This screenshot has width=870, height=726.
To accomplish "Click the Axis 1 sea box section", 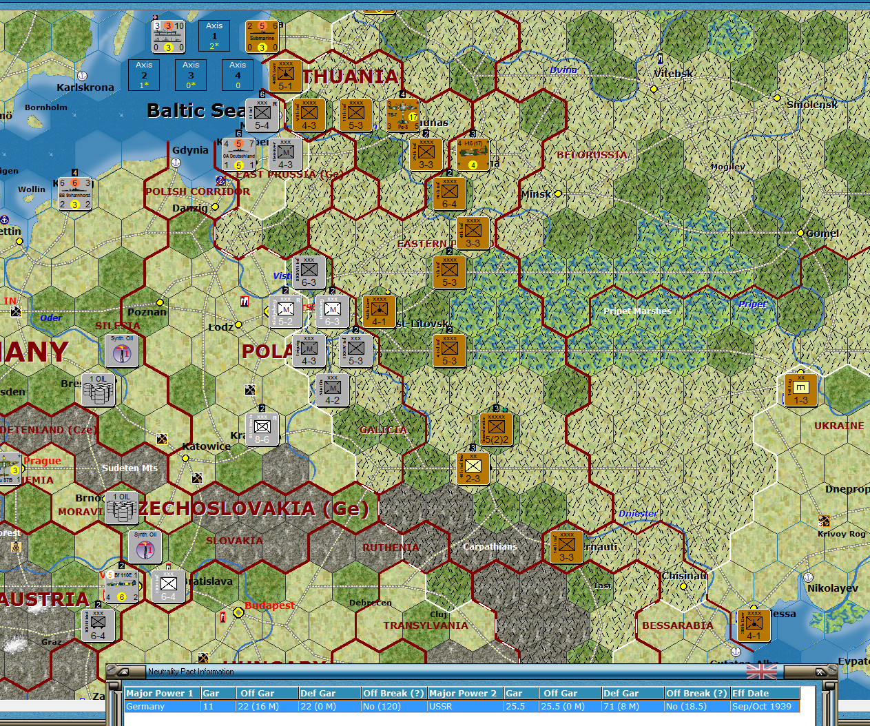I will pyautogui.click(x=214, y=36).
